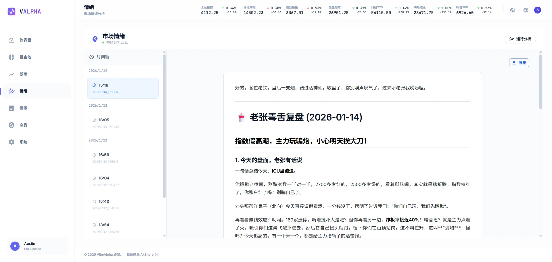The height and width of the screenshot is (262, 552).
Task: Click the 2026/1/13 date label
Action: [98, 106]
